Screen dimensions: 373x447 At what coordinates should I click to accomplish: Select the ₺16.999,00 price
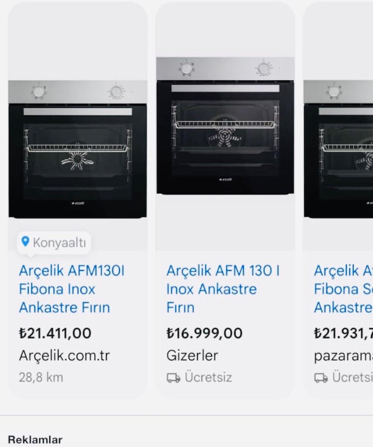tap(204, 333)
